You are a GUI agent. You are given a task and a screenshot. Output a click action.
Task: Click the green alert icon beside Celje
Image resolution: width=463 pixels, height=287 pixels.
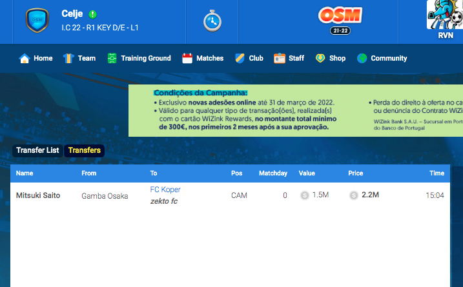tap(92, 14)
